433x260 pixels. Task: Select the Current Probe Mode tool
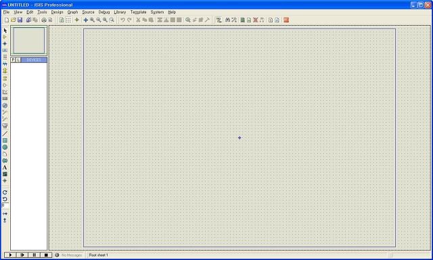[x=5, y=118]
